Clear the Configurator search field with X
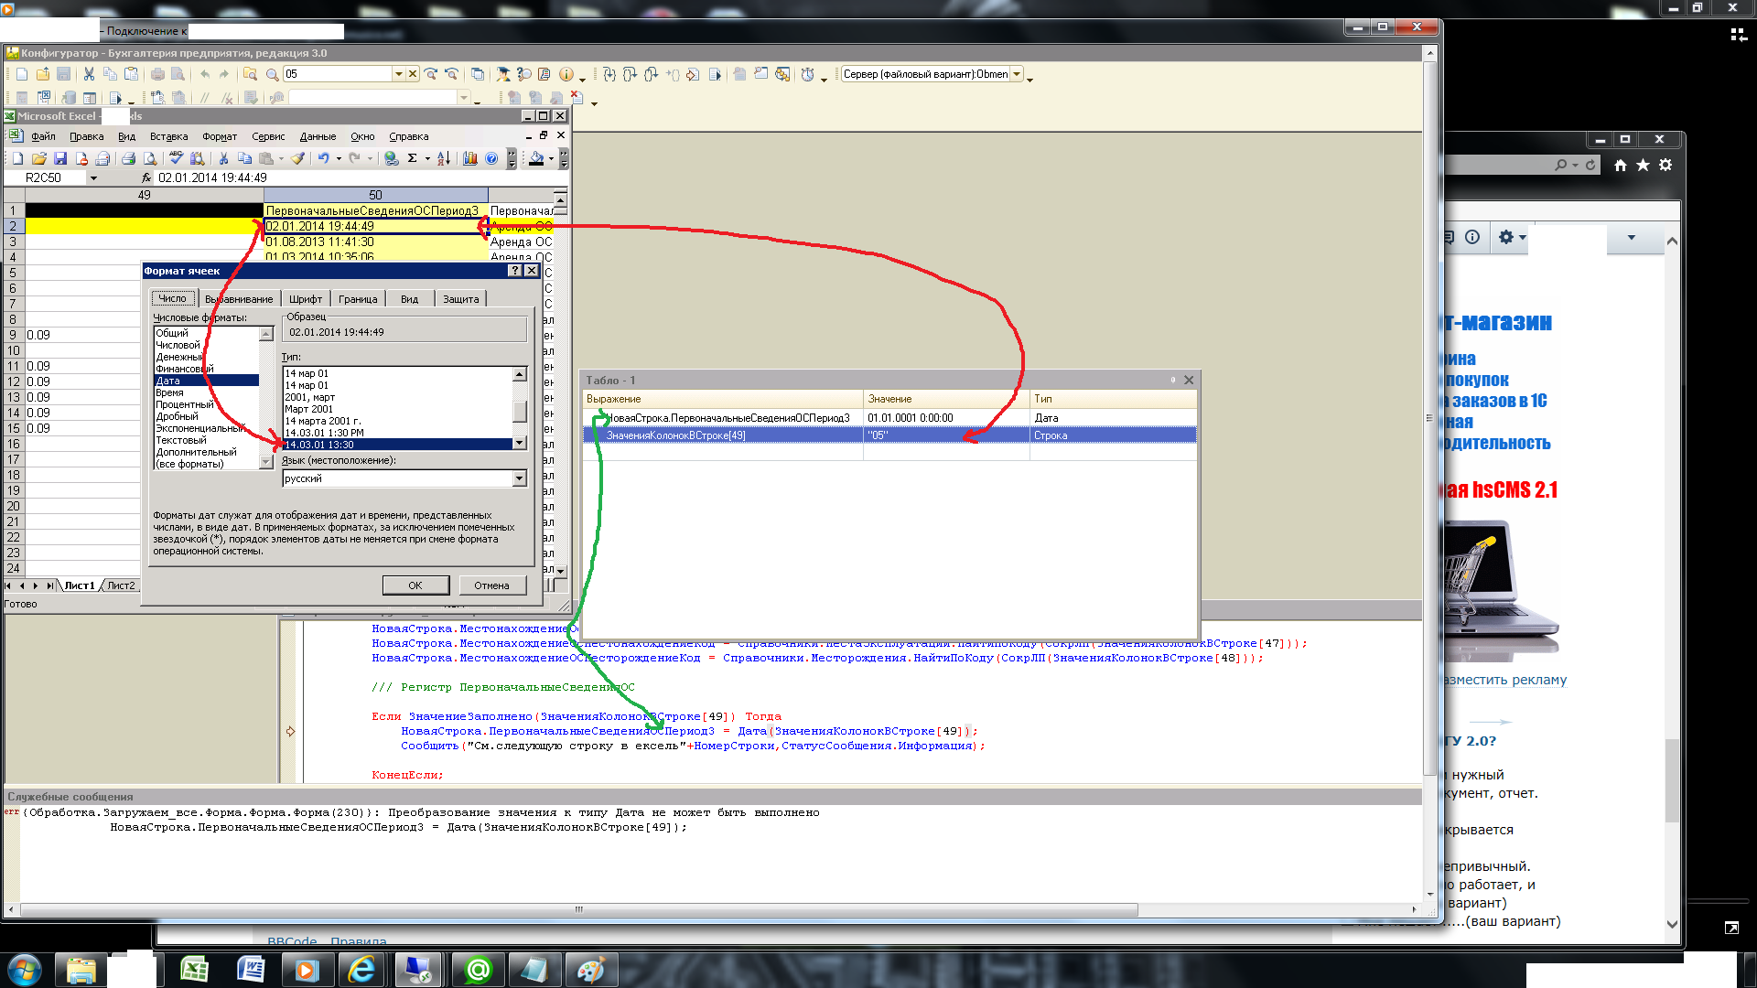 pos(413,74)
